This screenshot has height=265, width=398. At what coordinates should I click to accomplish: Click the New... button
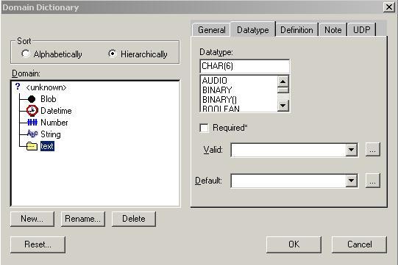32,219
